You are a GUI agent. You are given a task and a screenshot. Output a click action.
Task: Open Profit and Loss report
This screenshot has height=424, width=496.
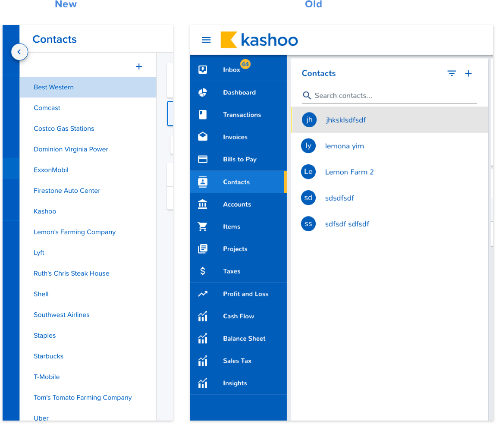tap(238, 294)
